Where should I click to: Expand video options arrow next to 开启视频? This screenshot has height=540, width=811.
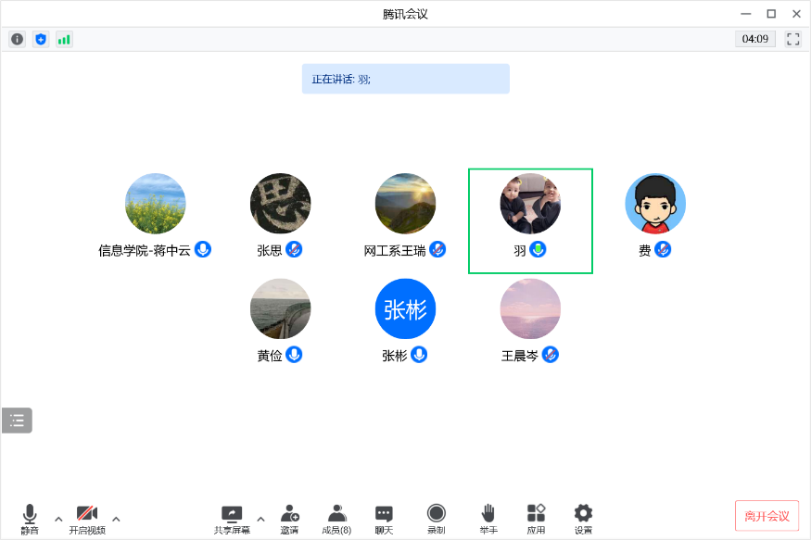click(116, 519)
